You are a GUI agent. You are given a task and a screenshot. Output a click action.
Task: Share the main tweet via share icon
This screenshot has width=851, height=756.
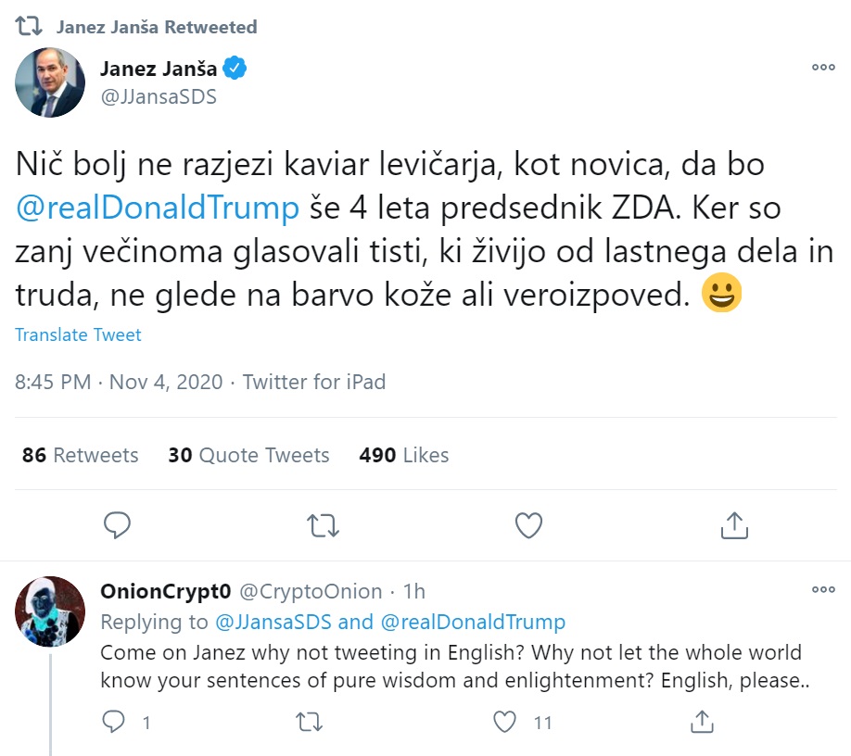tap(733, 525)
